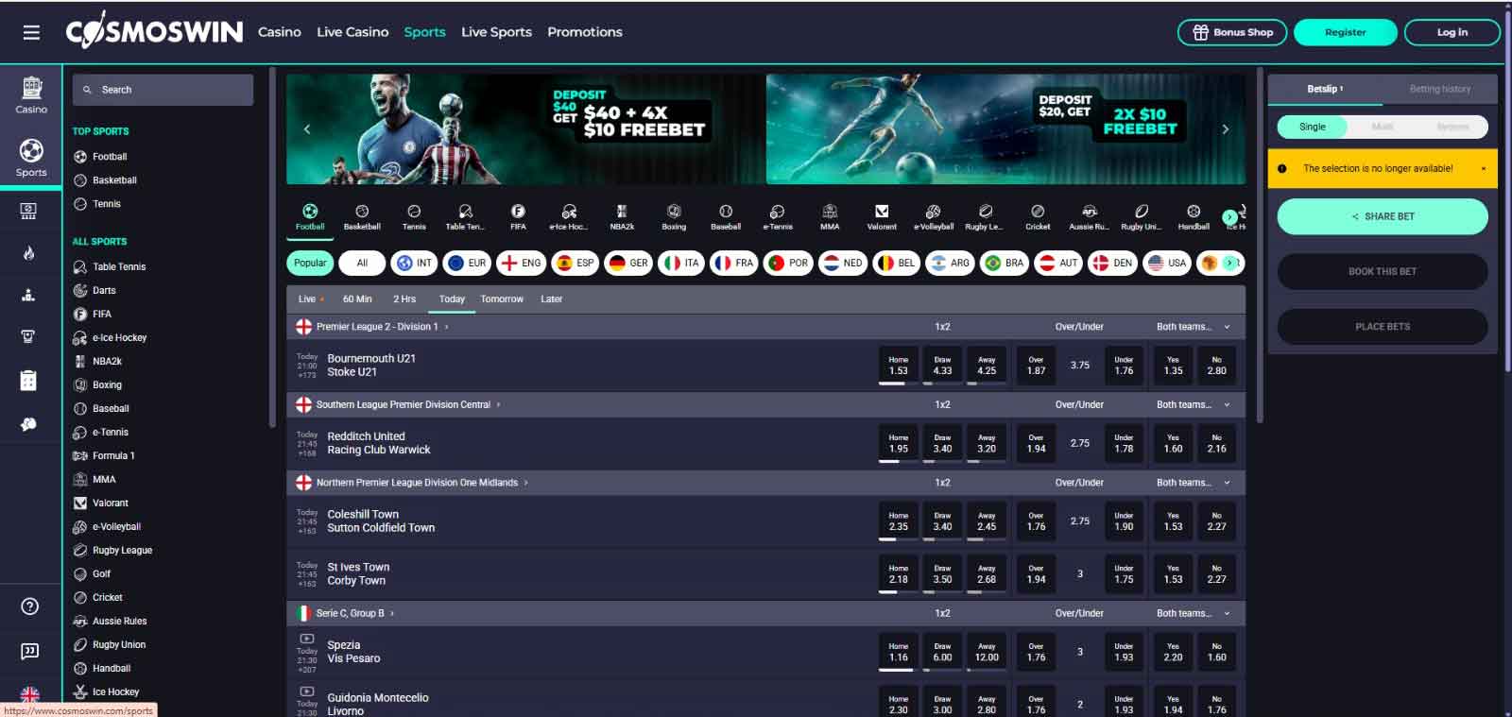Image resolution: width=1512 pixels, height=717 pixels.
Task: Select the Sports sidebar icon
Action: [31, 158]
